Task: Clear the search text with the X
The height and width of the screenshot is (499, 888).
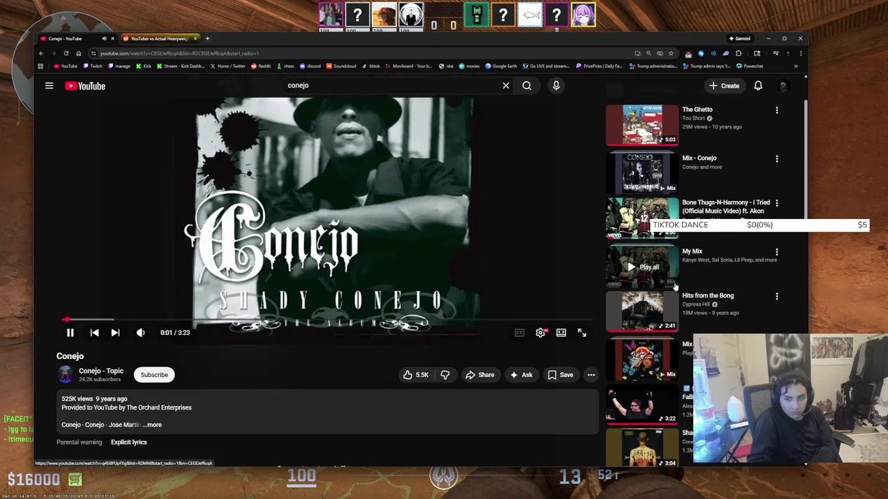Action: click(x=506, y=85)
